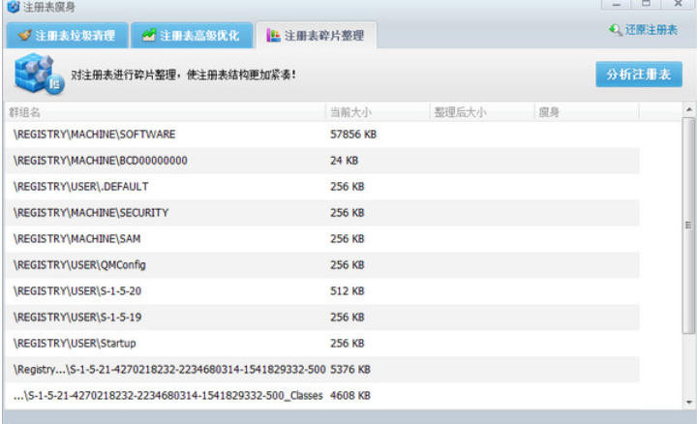Click the magnifier icon beside 还原注册表
The image size is (697, 424).
pos(616,31)
